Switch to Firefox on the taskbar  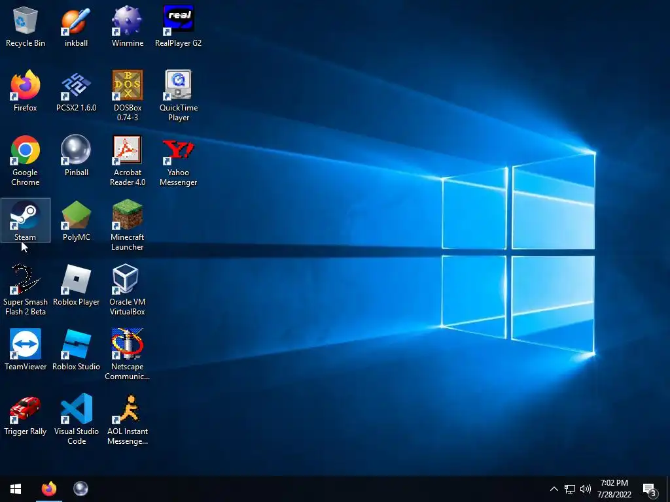click(x=49, y=489)
